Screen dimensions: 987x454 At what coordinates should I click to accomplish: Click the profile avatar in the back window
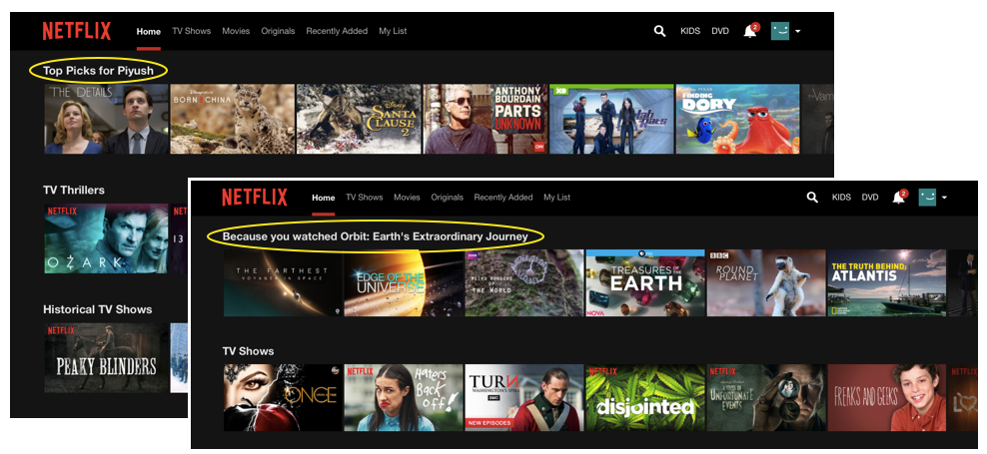pos(780,31)
